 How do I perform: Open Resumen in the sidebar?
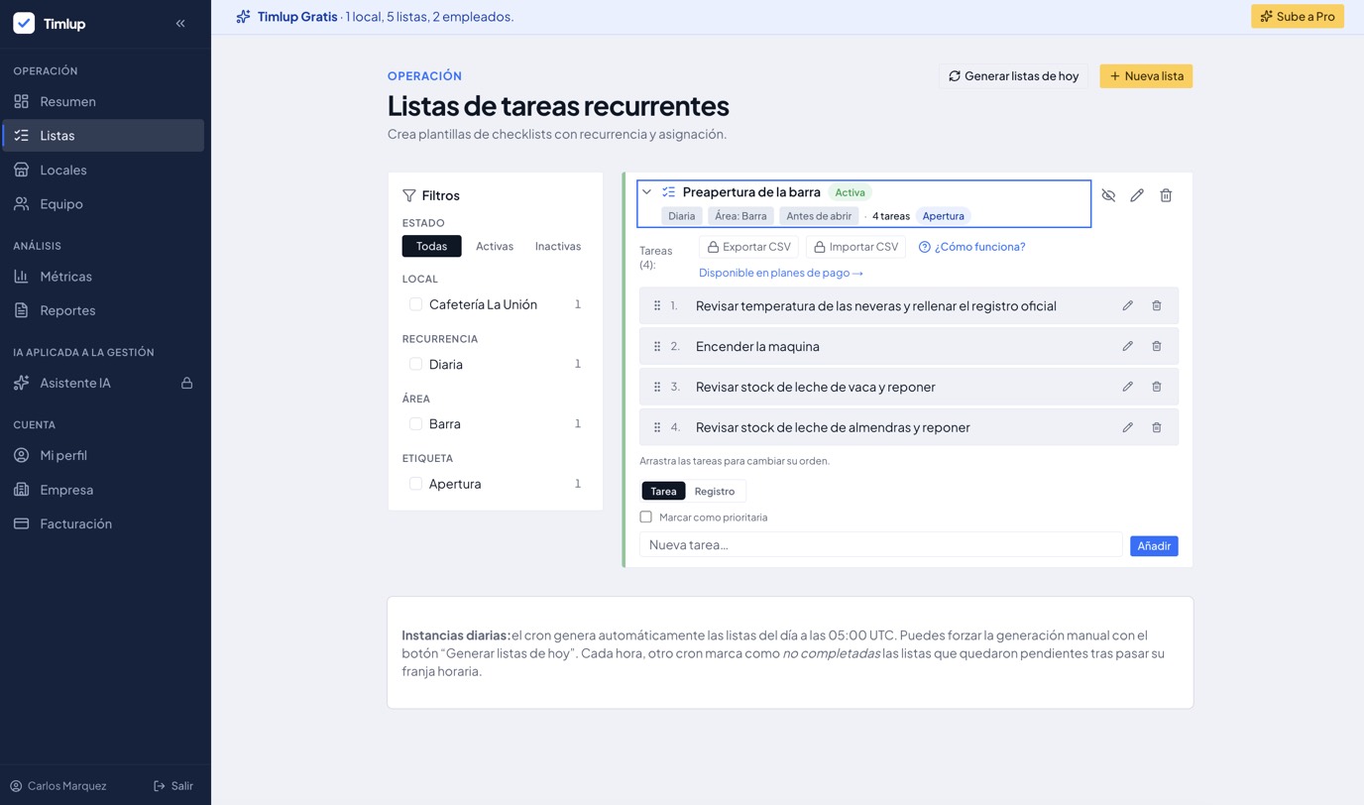pyautogui.click(x=103, y=101)
